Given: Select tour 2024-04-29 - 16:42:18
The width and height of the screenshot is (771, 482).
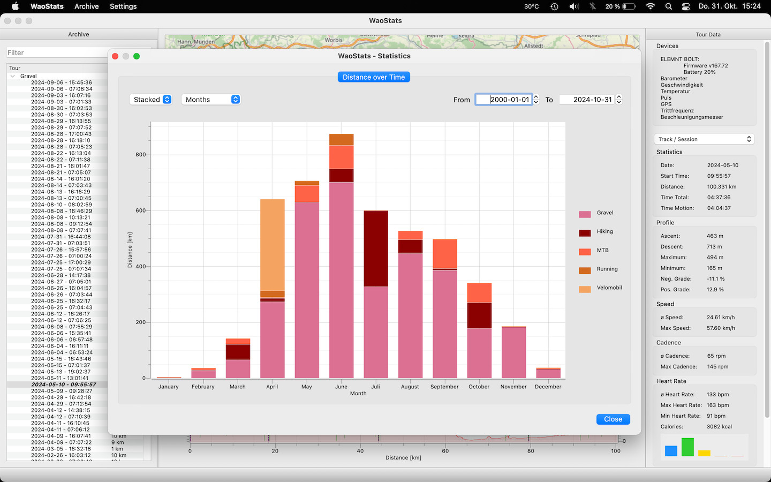Looking at the screenshot, I should tap(62, 397).
